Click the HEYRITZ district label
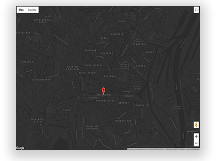Screen dimensions: 216x161 [x=94, y=98]
